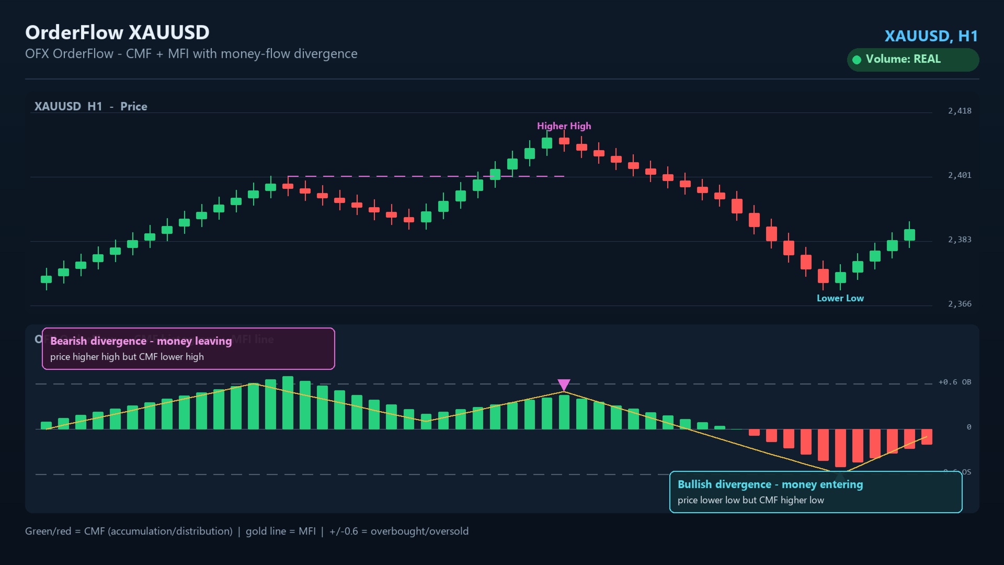
Task: Click the OrderFlow XAUUSD title
Action: pyautogui.click(x=117, y=32)
